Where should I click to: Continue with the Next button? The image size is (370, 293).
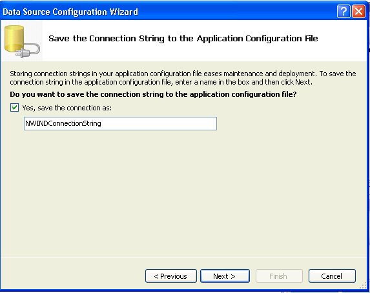coord(225,276)
